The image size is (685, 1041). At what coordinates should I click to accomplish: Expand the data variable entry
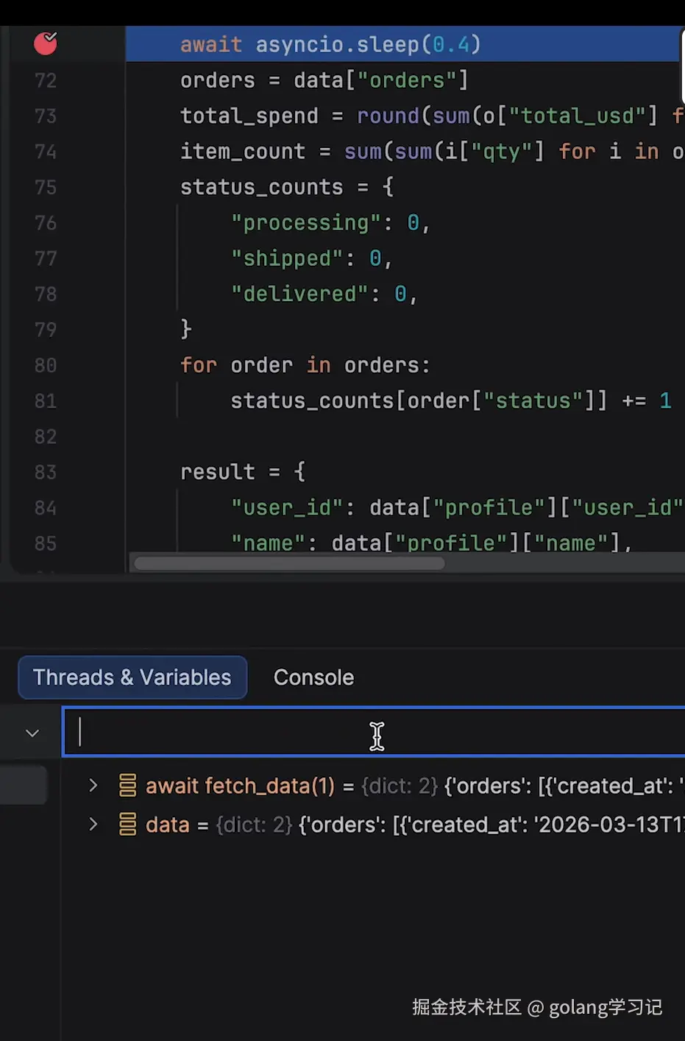pos(93,825)
